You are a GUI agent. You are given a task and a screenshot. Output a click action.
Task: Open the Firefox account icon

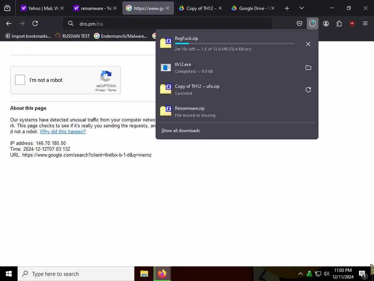(326, 23)
